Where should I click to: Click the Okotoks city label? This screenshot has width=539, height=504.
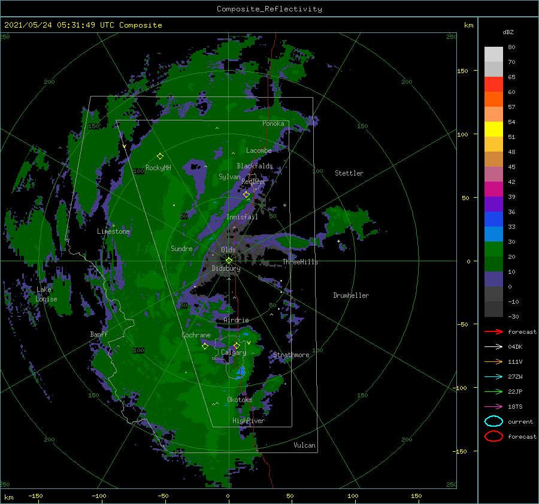pyautogui.click(x=240, y=400)
